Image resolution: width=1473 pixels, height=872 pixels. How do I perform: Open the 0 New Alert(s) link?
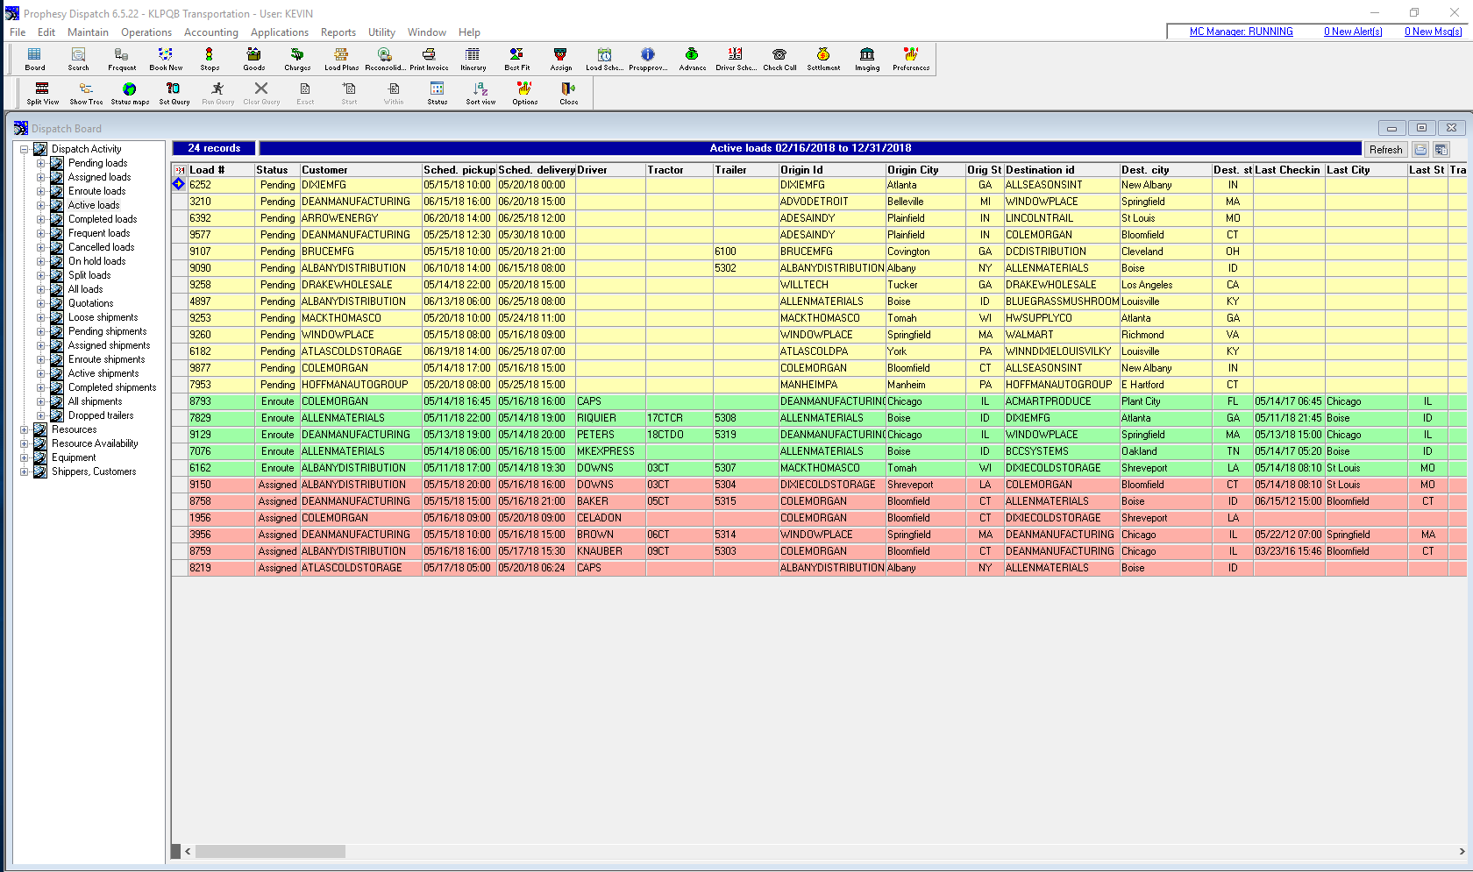[x=1353, y=32]
